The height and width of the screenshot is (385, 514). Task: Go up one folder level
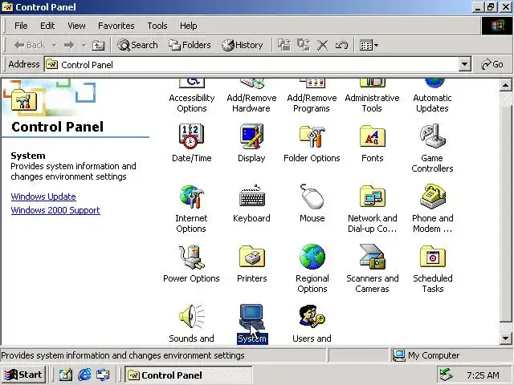pyautogui.click(x=98, y=45)
